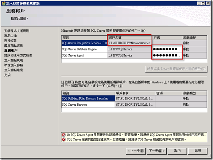Open SQL Server Agent startup type dropdown
The image size is (213, 160).
pos(194,55)
